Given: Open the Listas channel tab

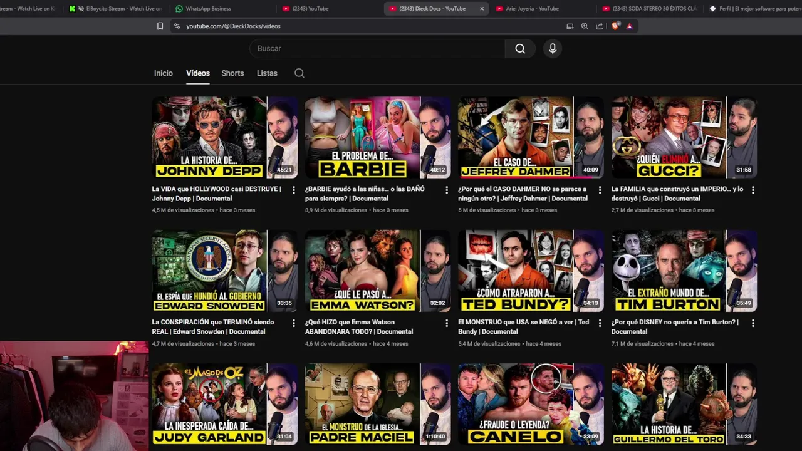Looking at the screenshot, I should [x=267, y=73].
